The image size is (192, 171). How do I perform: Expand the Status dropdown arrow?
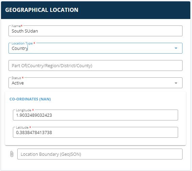[176, 83]
